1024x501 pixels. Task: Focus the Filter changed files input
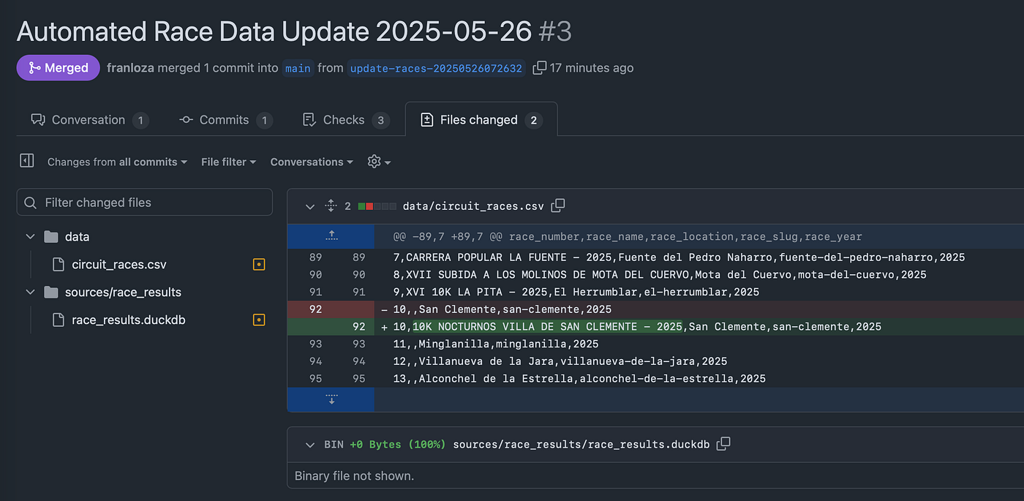tap(145, 203)
